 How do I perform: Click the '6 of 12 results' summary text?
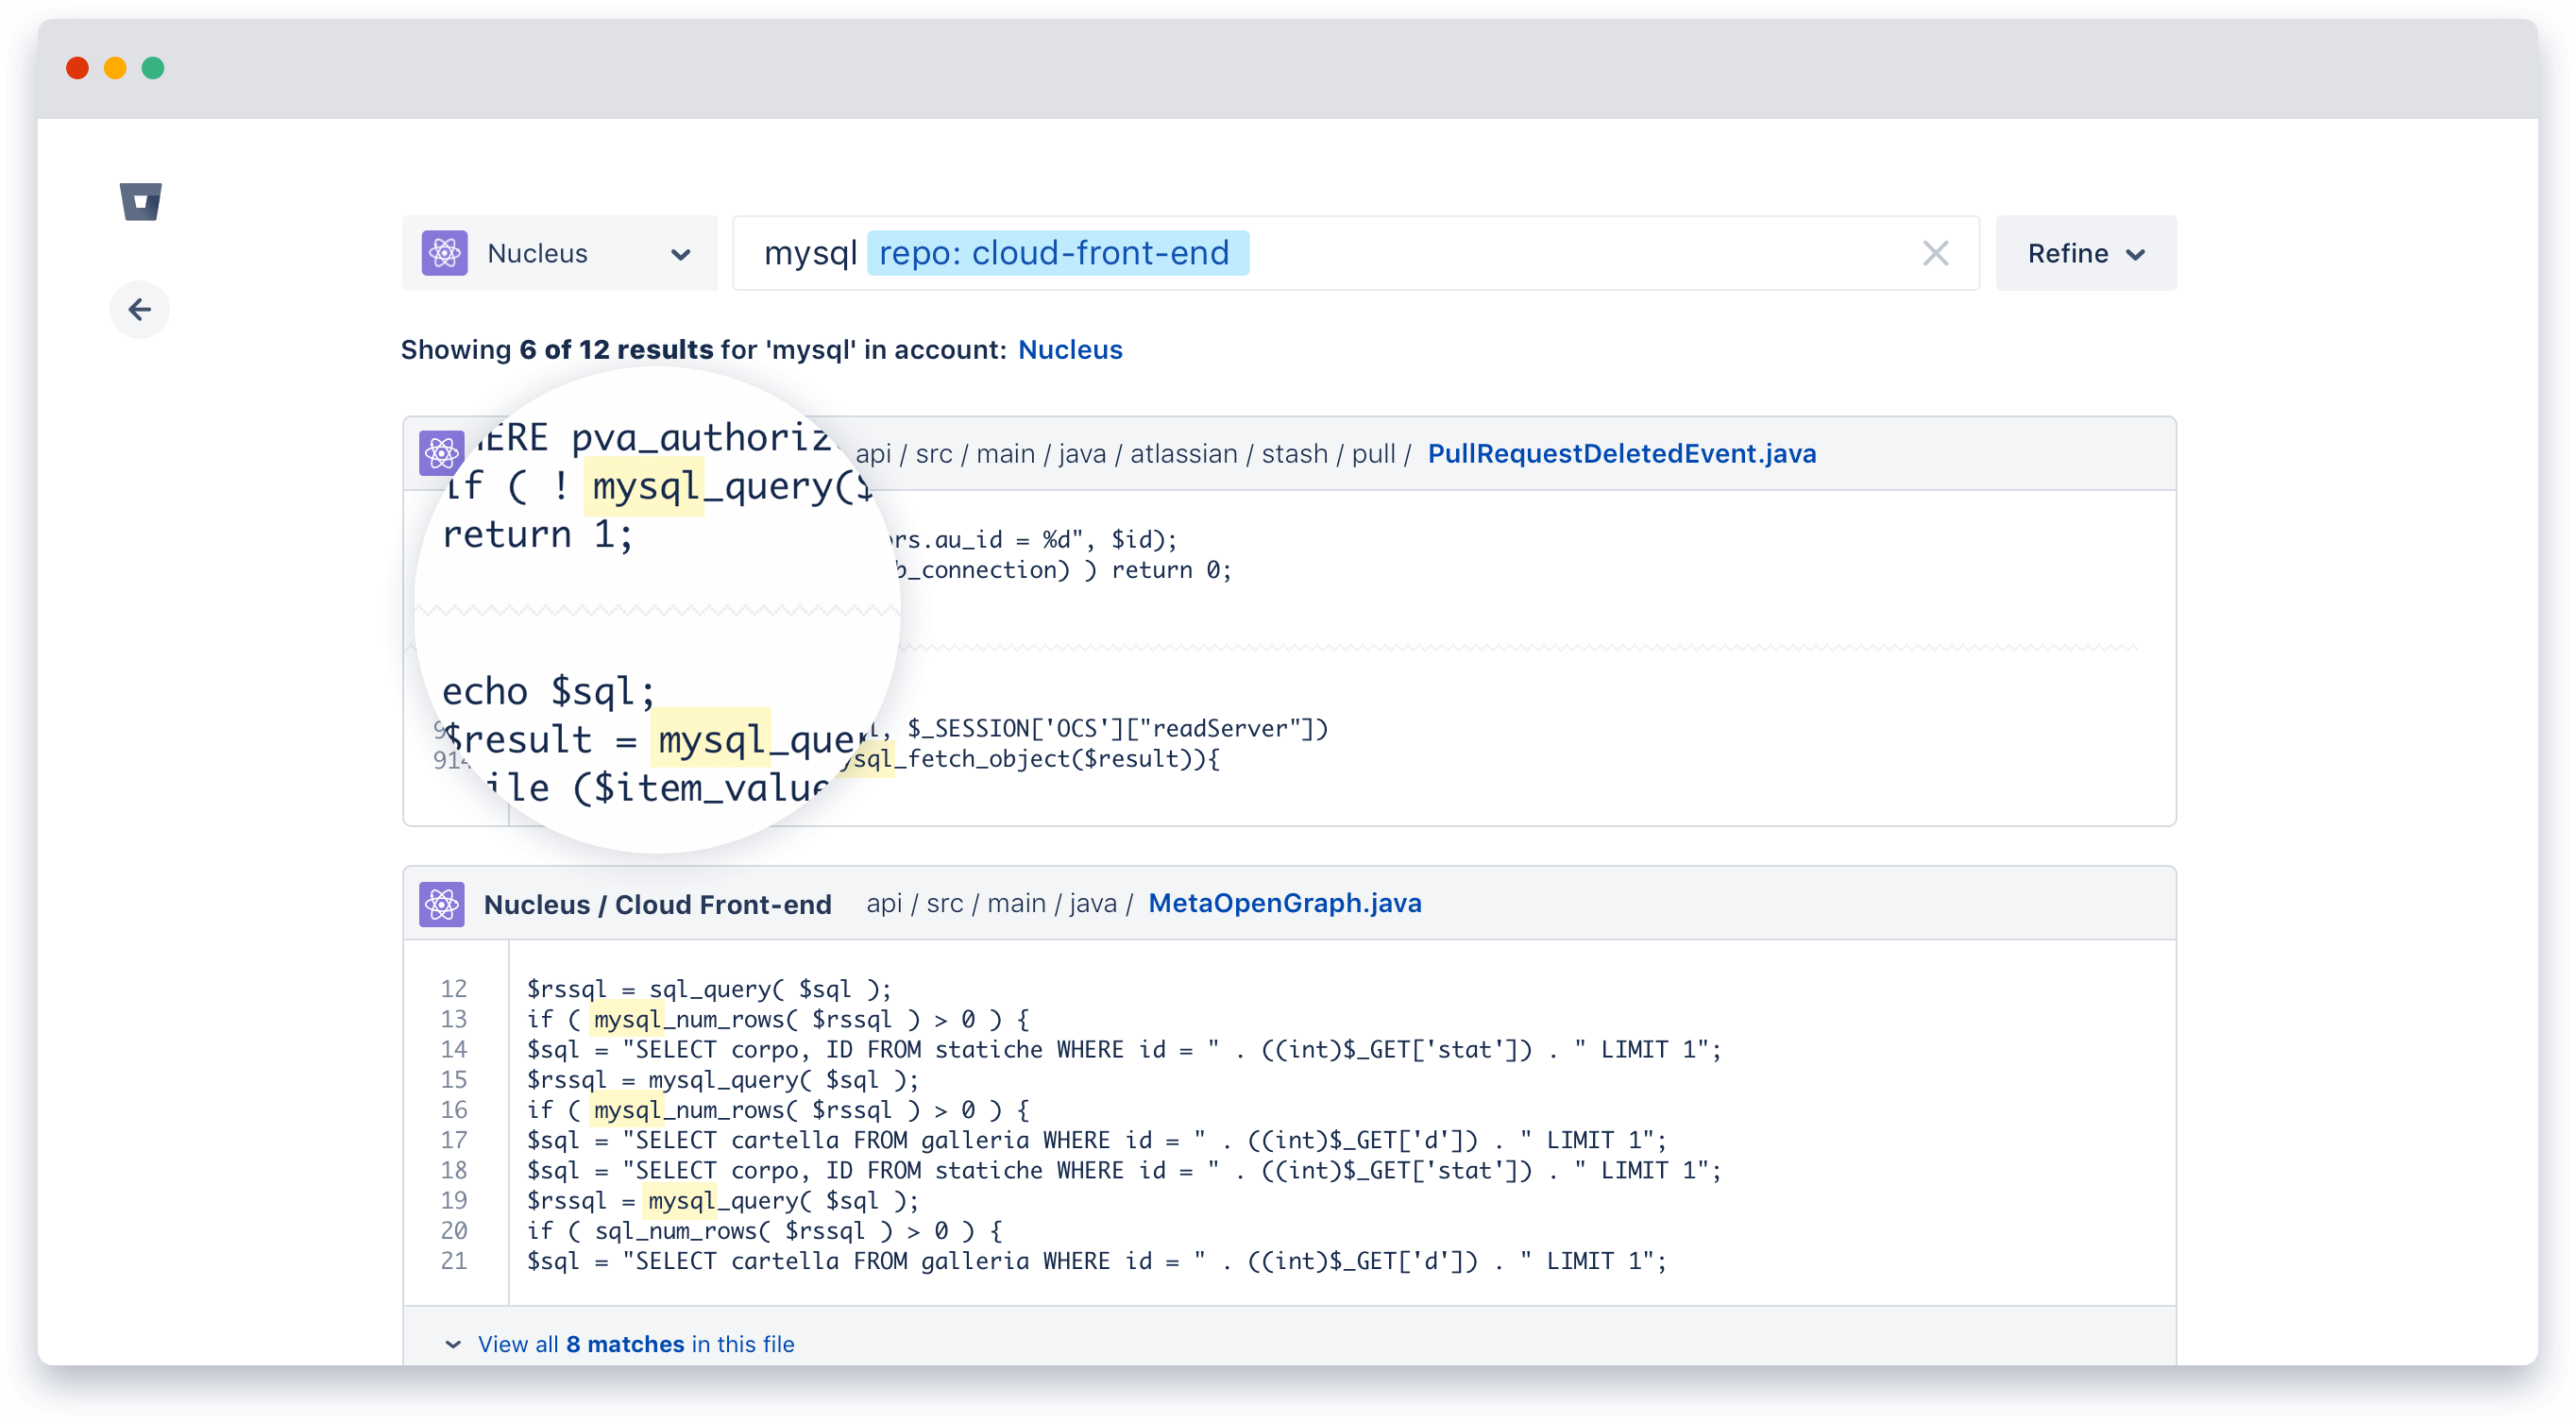616,350
